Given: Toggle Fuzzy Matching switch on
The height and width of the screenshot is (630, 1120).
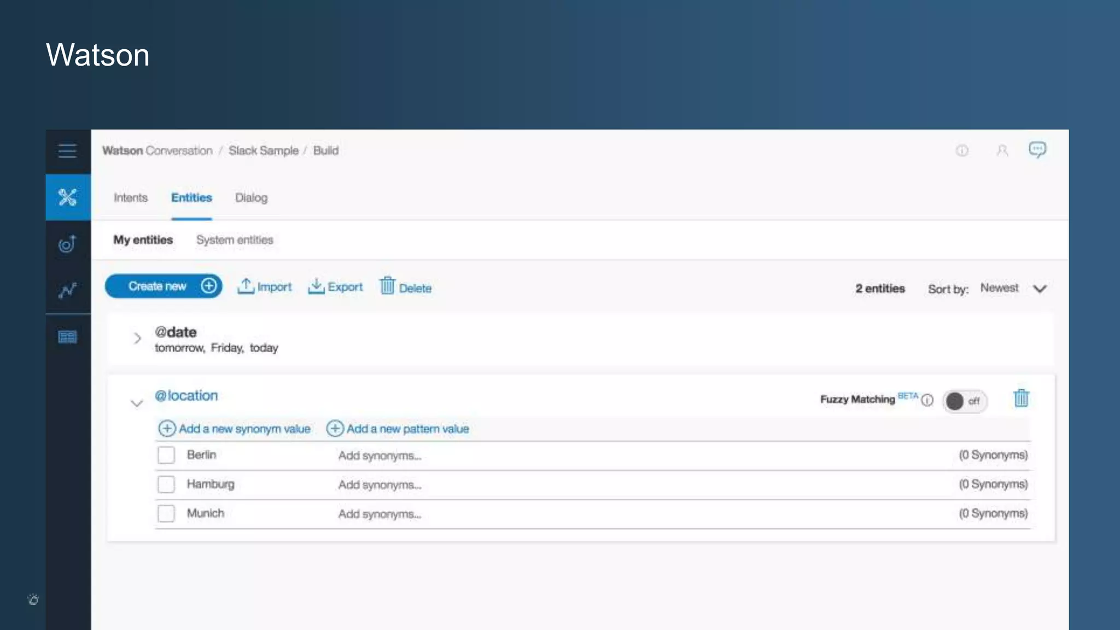Looking at the screenshot, I should coord(965,401).
